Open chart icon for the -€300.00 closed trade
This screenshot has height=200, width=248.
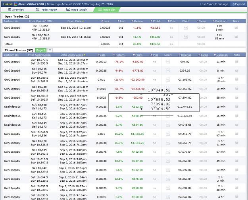(168, 62)
